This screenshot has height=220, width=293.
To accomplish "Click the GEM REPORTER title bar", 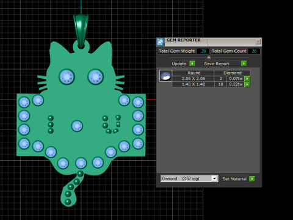I will tap(209, 42).
